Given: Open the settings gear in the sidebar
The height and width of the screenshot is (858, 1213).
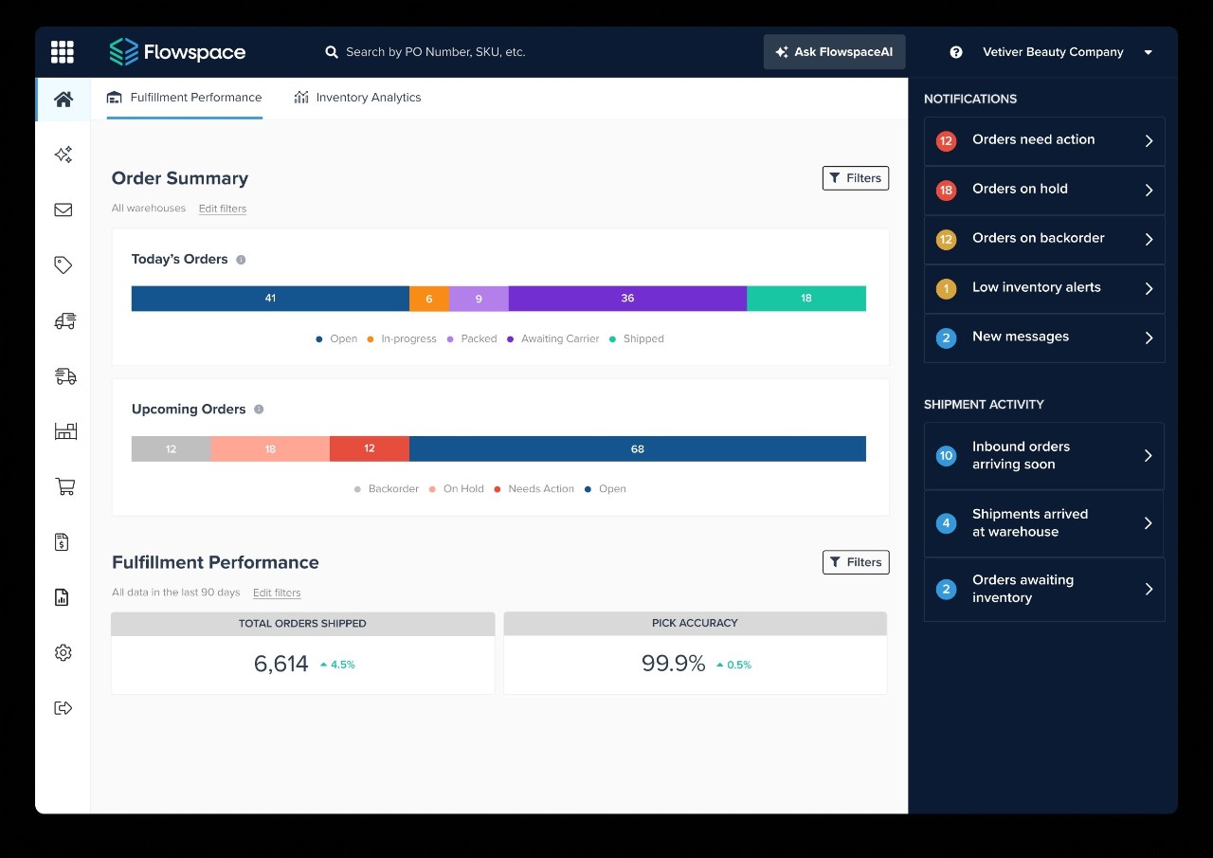Looking at the screenshot, I should 63,652.
